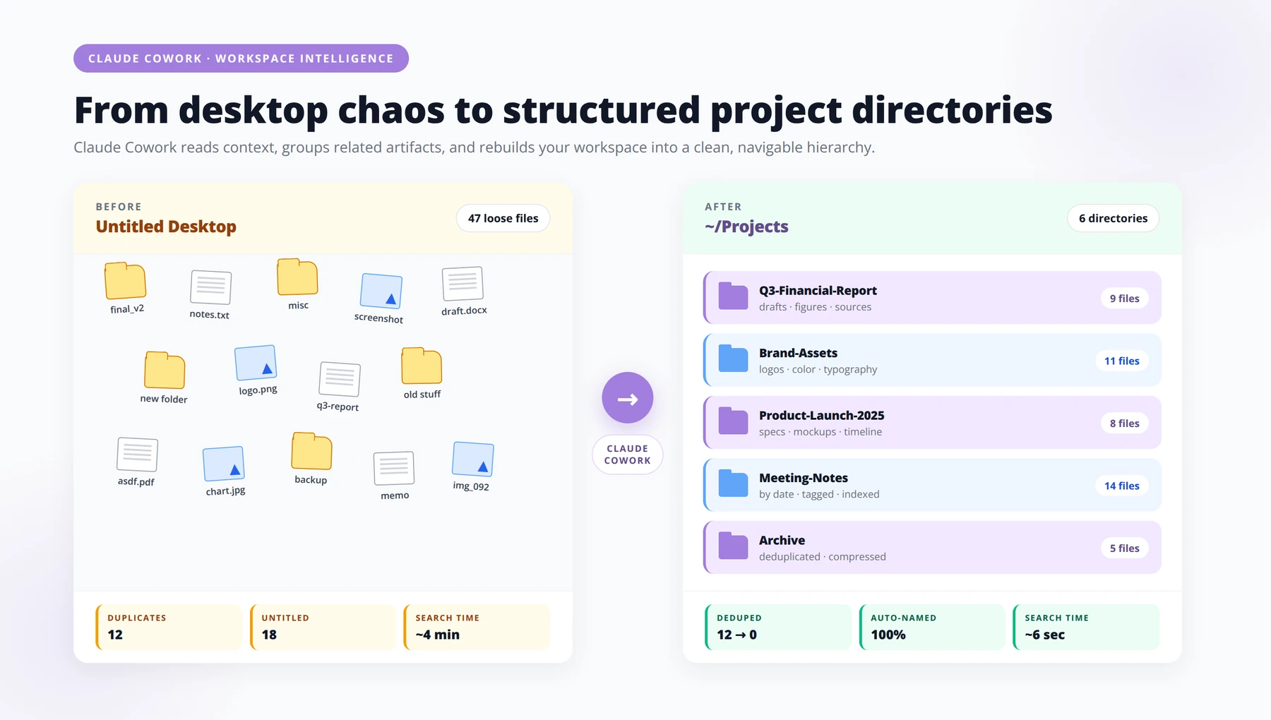Click the BEFORE panel label
Image resolution: width=1271 pixels, height=720 pixels.
(x=119, y=207)
